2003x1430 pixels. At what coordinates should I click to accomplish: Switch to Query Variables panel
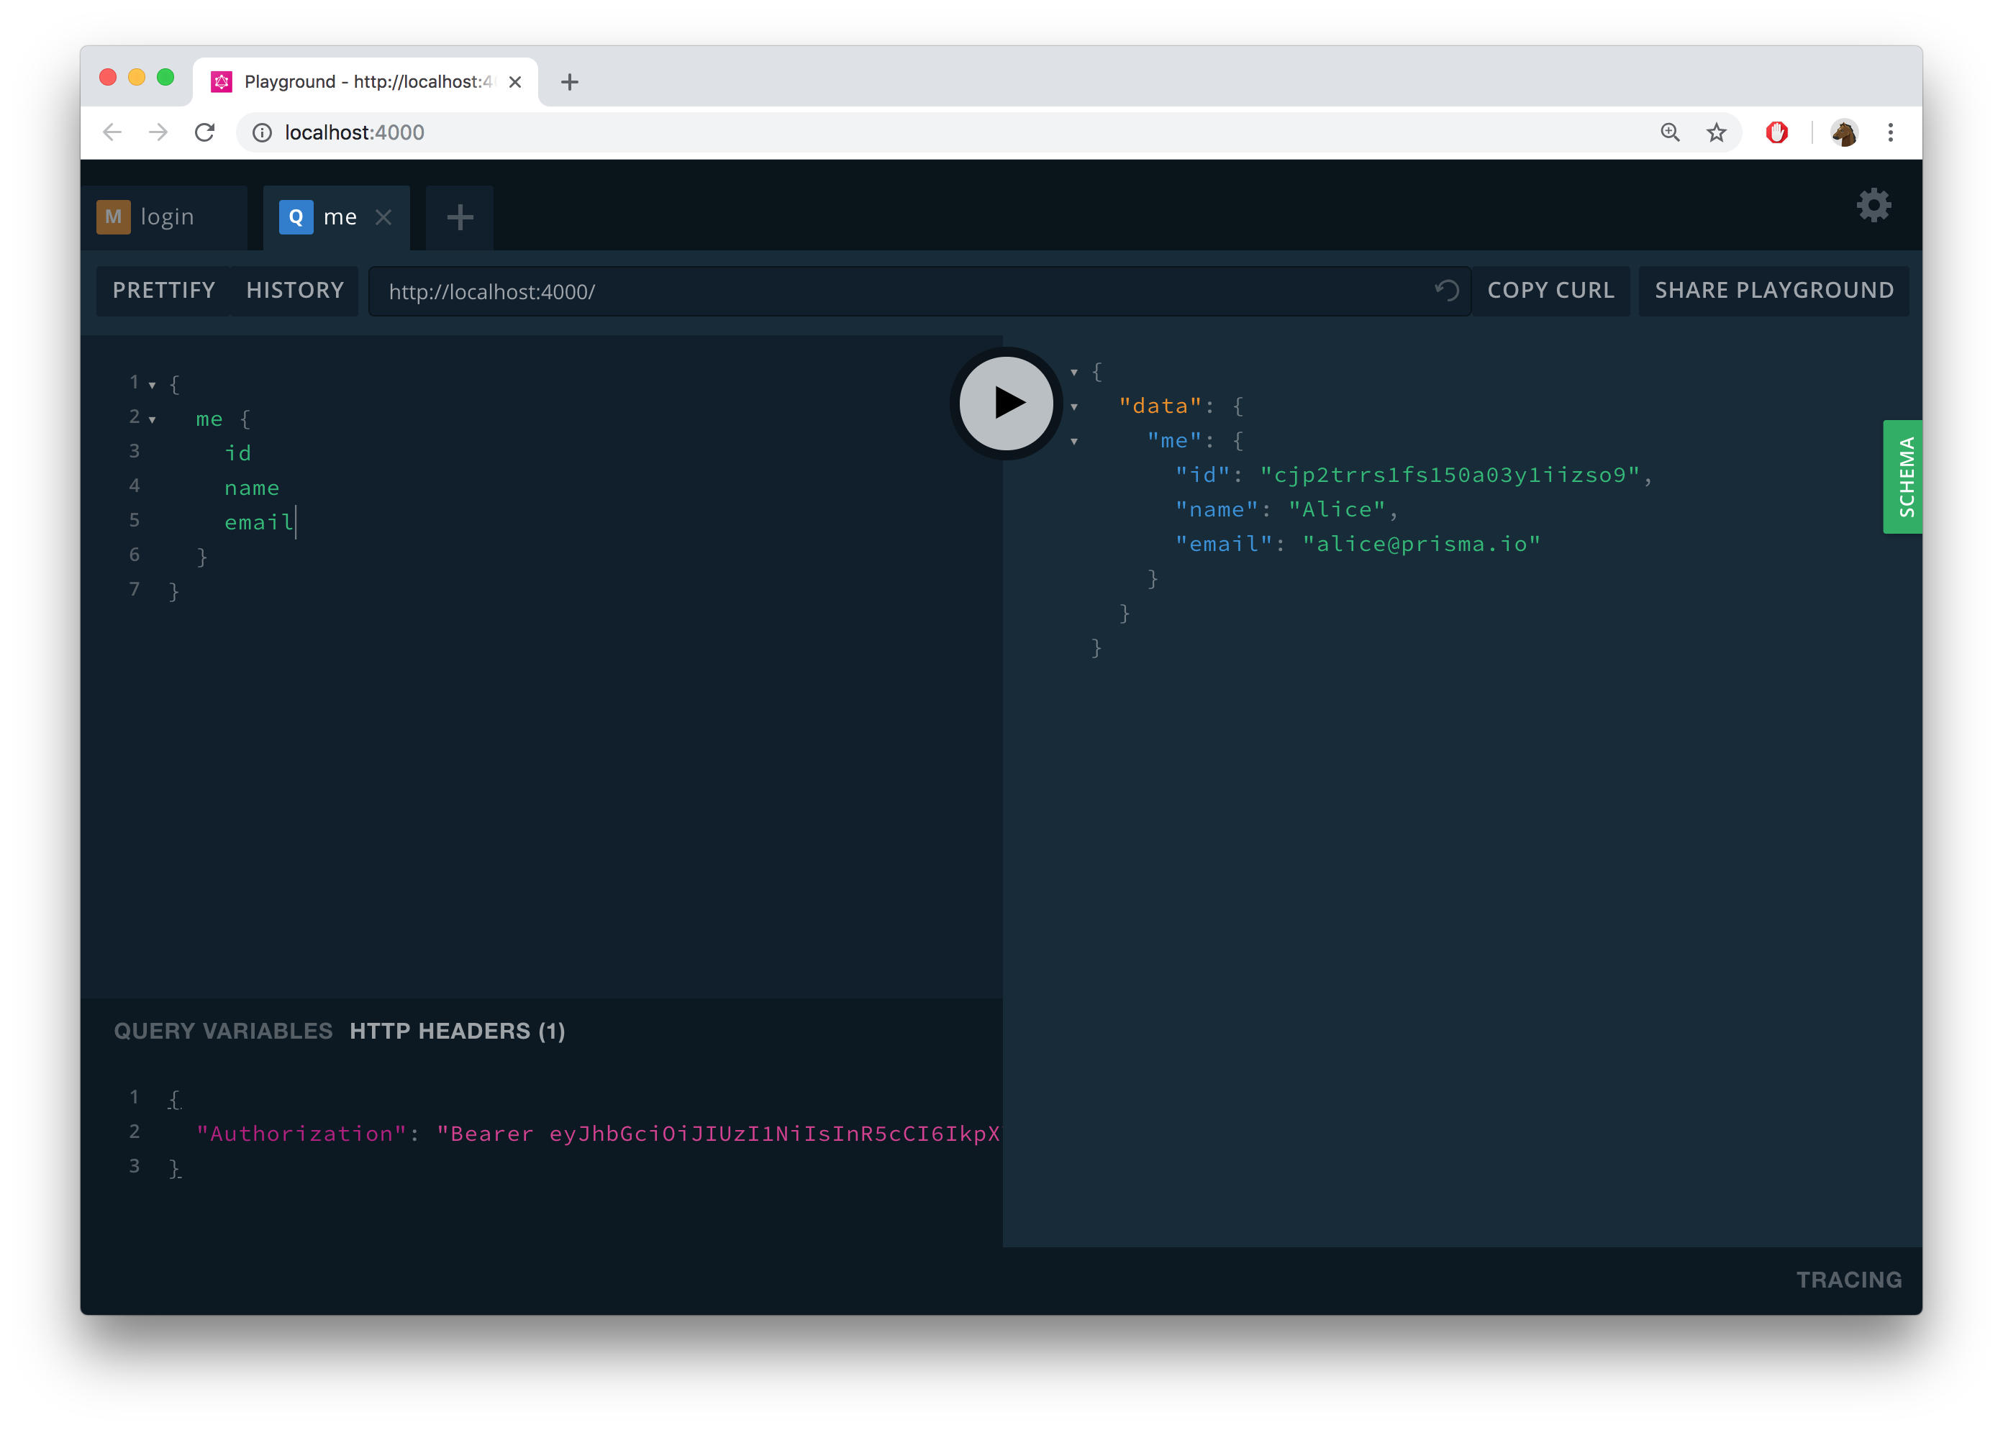[223, 1031]
